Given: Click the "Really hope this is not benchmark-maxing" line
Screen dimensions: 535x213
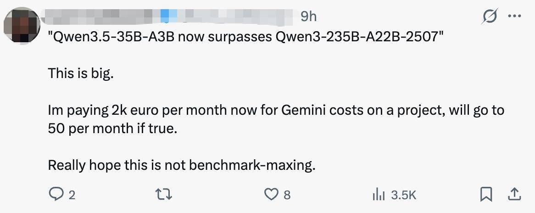Looking at the screenshot, I should pyautogui.click(x=182, y=164).
